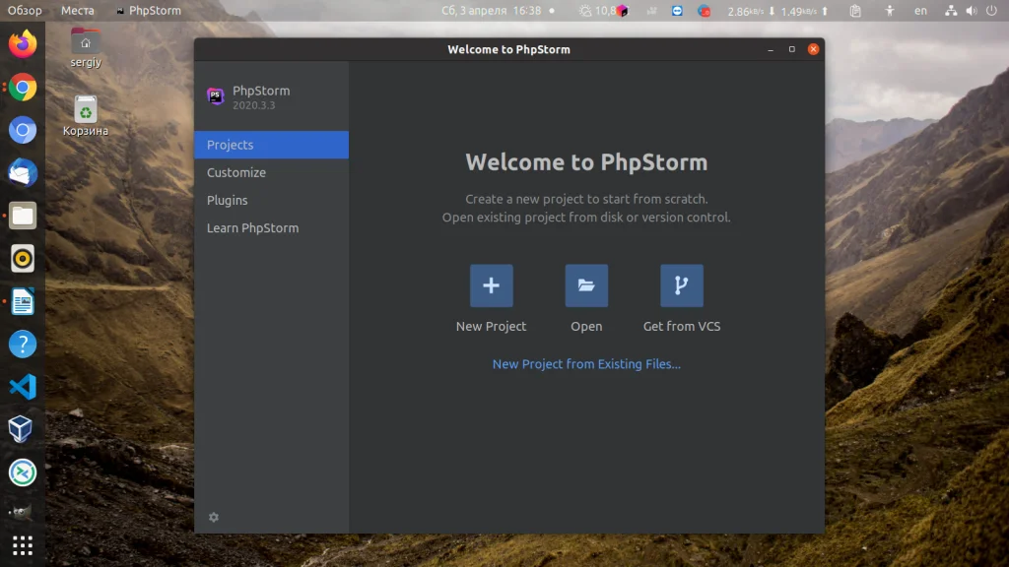This screenshot has height=567, width=1009.
Task: Select the Get from VCS branch icon
Action: pos(682,284)
